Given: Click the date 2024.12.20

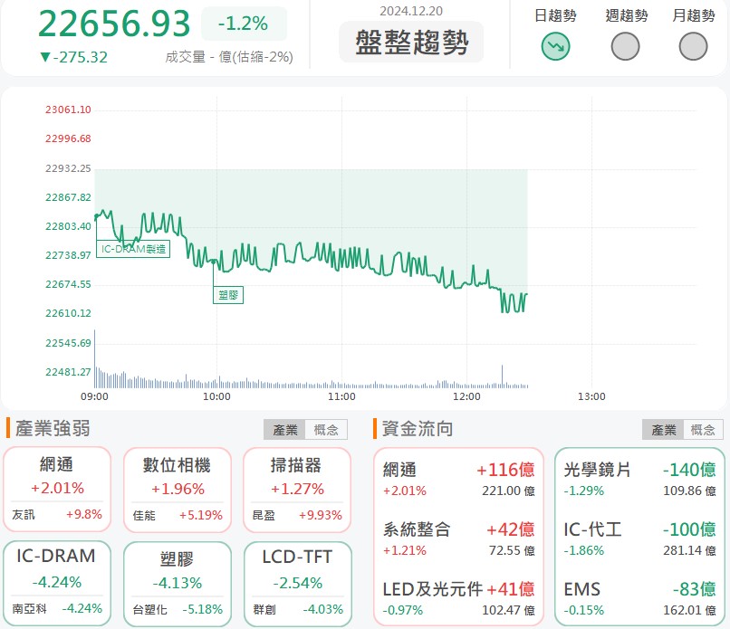Looking at the screenshot, I should click(x=411, y=11).
